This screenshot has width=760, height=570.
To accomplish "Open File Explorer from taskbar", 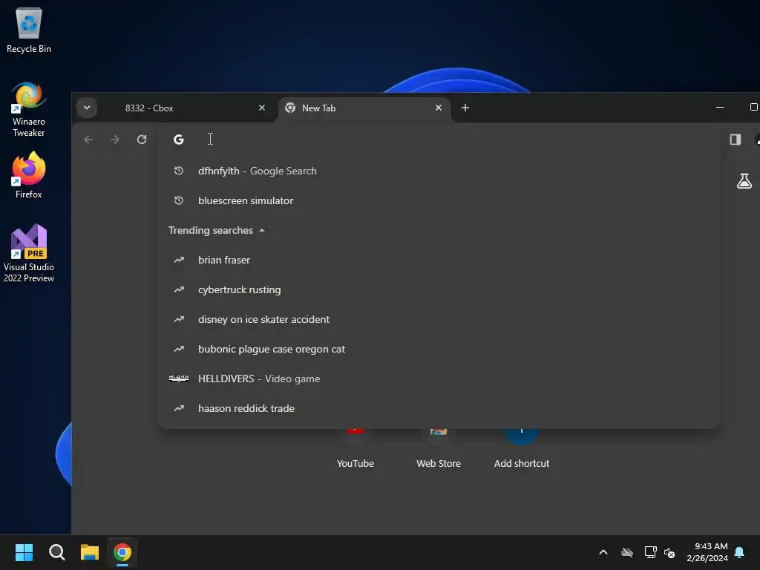I will (90, 552).
